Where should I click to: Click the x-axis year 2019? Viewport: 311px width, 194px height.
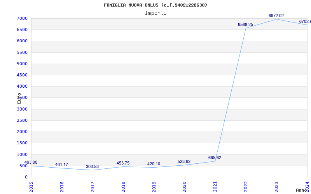[x=154, y=187]
